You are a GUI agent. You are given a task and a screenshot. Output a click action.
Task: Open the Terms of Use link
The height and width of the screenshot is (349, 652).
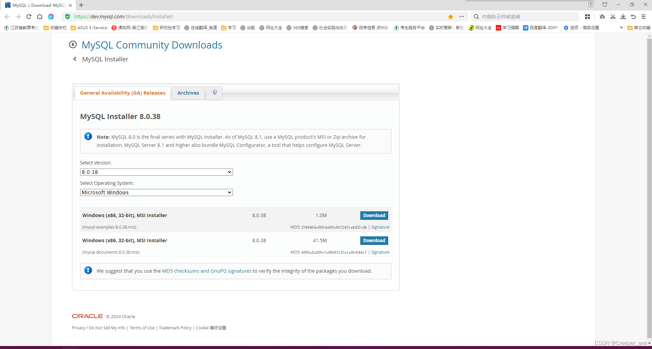click(142, 328)
